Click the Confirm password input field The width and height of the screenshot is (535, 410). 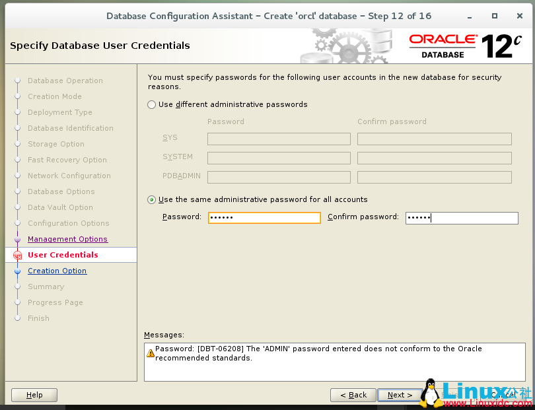462,217
